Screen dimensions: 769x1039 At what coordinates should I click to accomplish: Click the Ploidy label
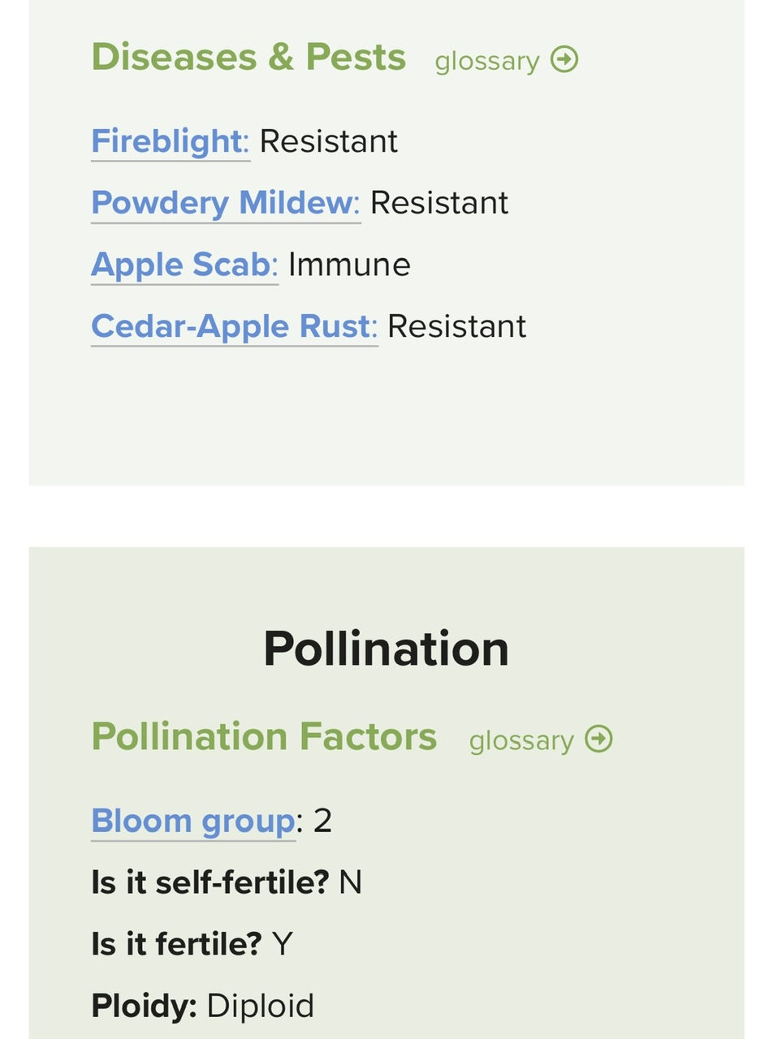144,1006
